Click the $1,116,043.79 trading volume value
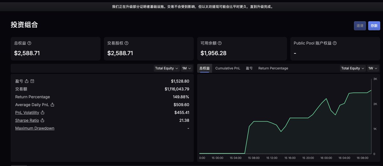Image resolution: width=383 pixels, height=166 pixels. point(177,89)
